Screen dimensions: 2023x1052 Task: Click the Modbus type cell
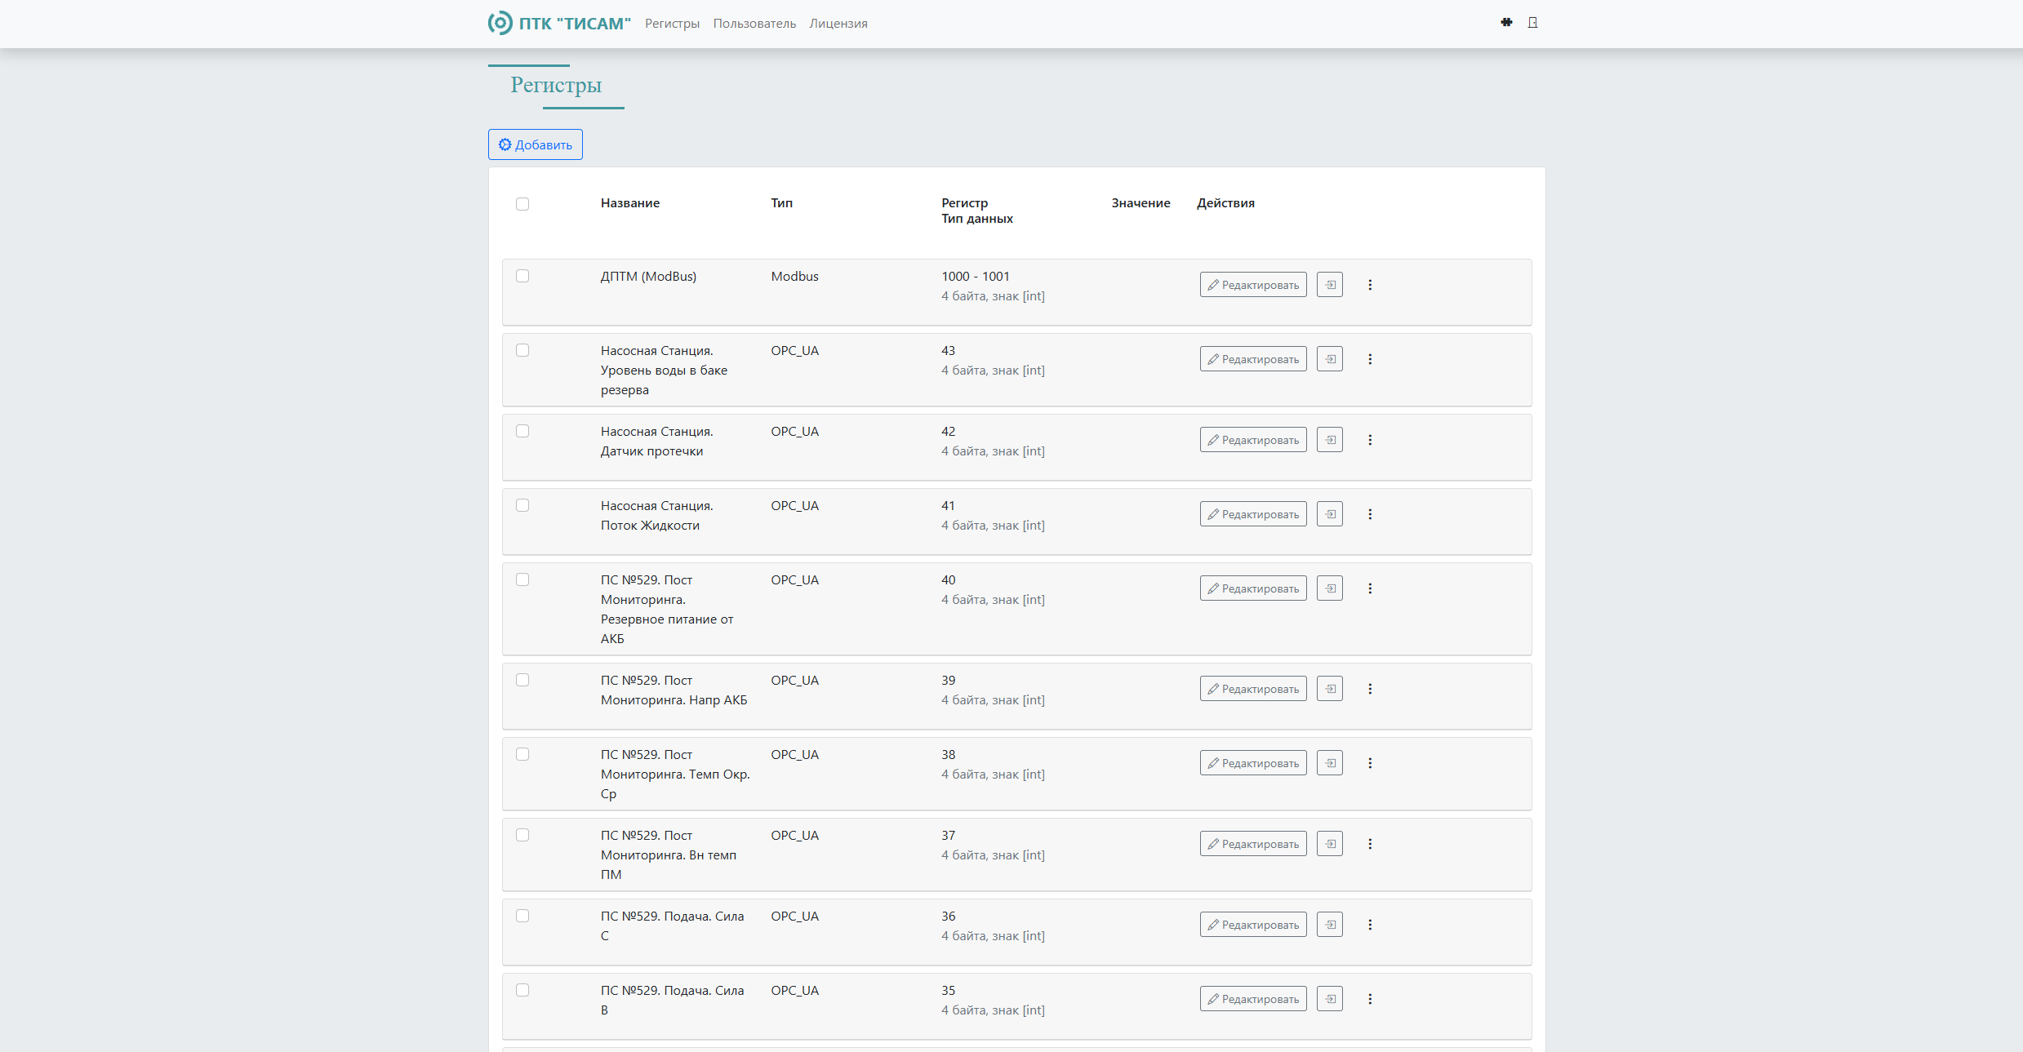794,277
